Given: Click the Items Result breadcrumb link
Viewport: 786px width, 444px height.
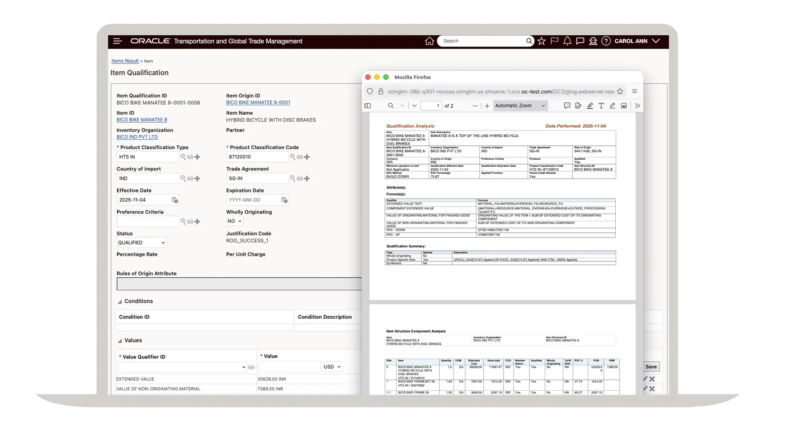Looking at the screenshot, I should (125, 61).
